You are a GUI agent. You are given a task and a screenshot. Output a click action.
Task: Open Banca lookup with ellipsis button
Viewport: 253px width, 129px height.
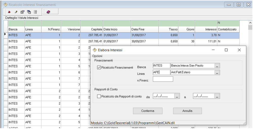click(x=217, y=66)
